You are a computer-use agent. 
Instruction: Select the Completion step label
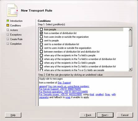pyautogui.click(x=16, y=44)
